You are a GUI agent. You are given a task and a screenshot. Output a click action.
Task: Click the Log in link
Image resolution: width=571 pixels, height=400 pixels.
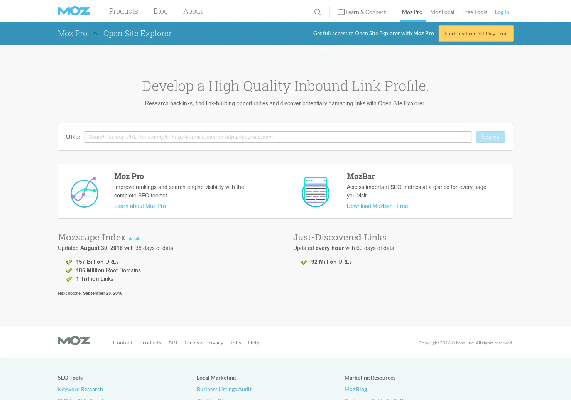502,12
